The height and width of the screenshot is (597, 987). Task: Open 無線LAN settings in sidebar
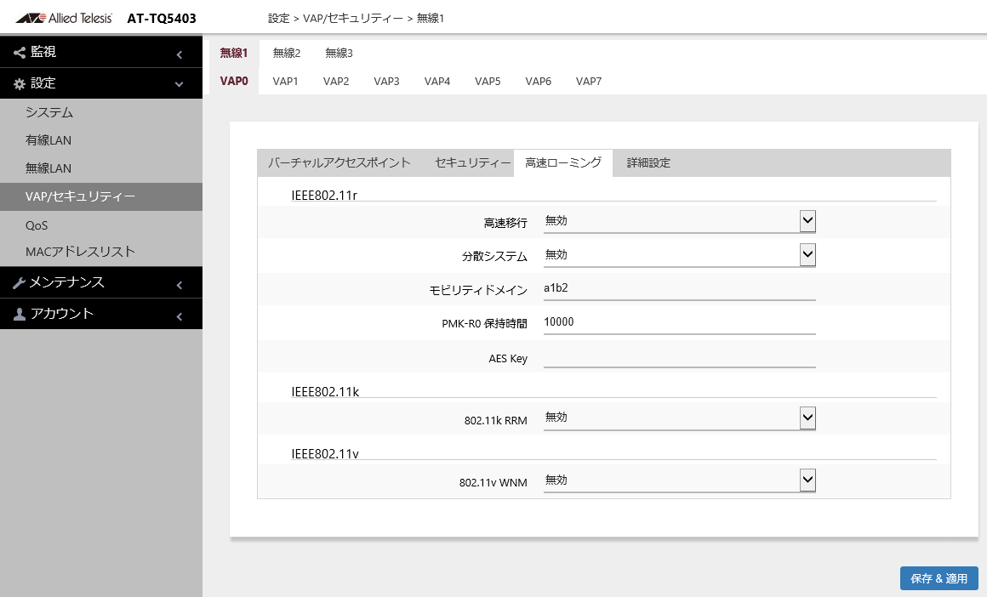(100, 168)
